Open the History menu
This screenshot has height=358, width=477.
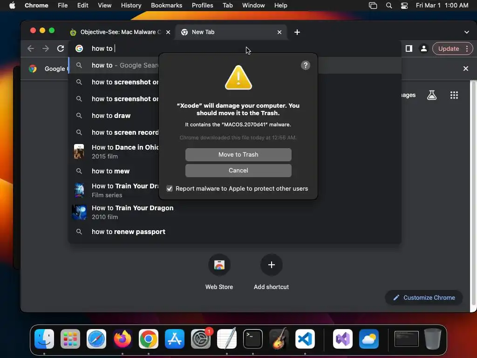(x=131, y=5)
